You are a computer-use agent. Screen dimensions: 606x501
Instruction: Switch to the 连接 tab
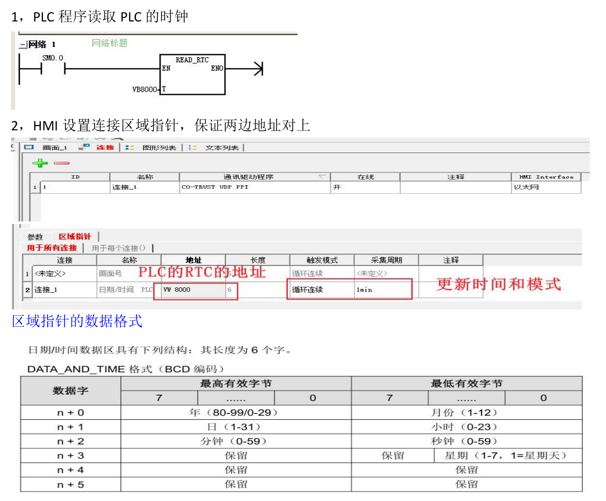105,148
